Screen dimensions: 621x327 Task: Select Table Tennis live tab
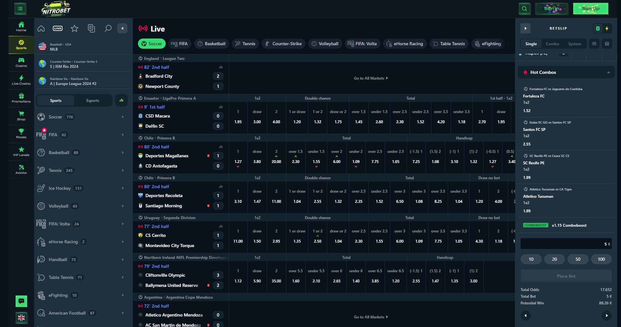pyautogui.click(x=449, y=44)
